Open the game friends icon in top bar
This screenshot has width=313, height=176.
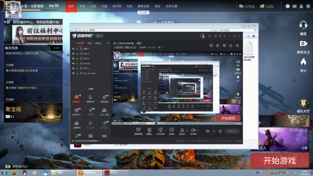[301, 6]
